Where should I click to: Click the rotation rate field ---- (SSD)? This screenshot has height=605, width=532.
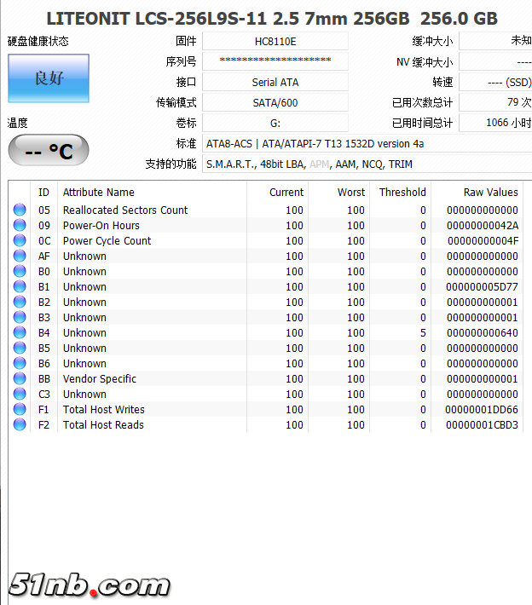[495, 82]
